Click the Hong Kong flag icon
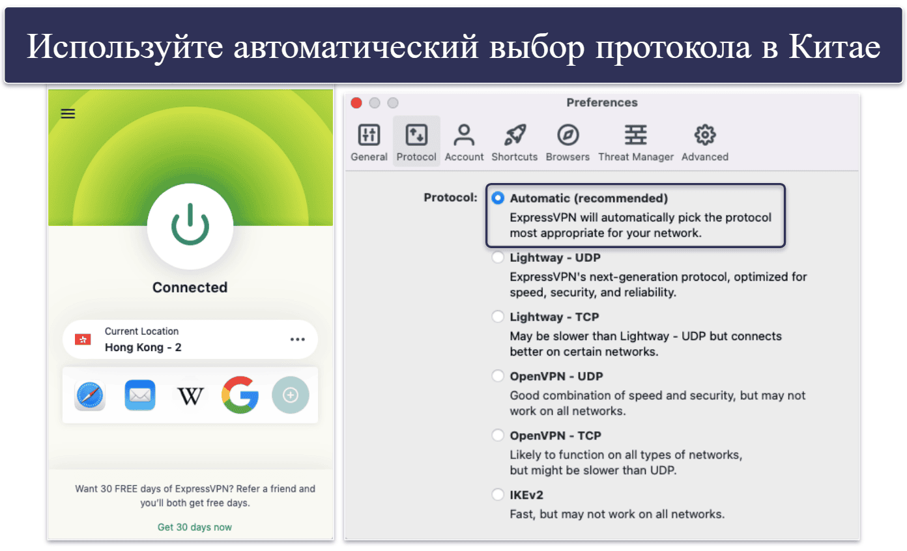The width and height of the screenshot is (907, 551). [83, 339]
